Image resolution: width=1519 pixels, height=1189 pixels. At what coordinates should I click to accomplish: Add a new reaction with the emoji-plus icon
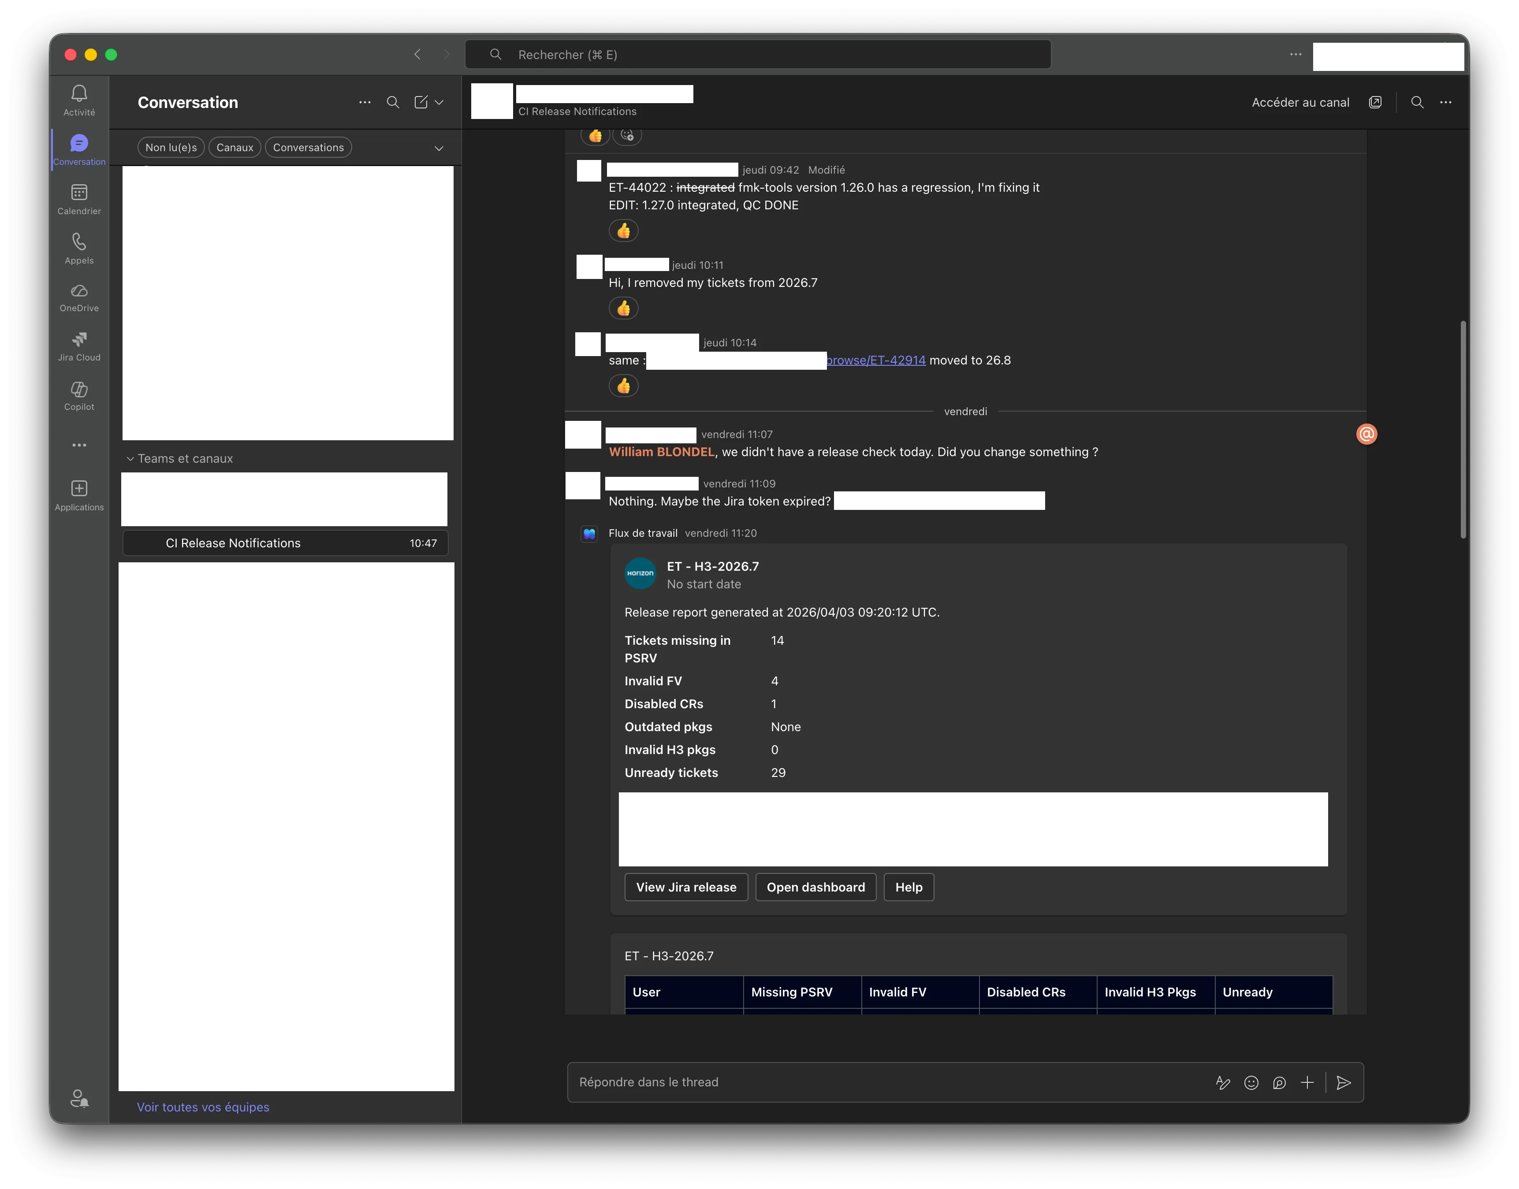click(627, 135)
